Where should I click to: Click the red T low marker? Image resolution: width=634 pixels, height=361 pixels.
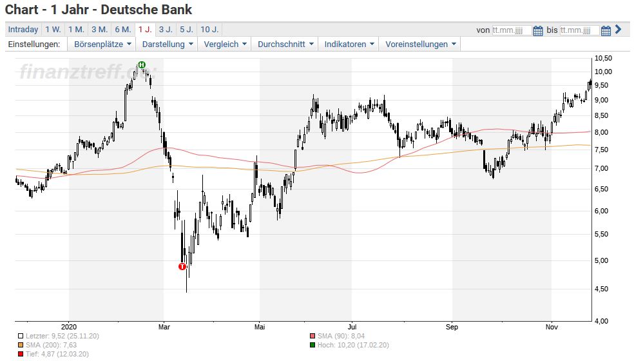(182, 266)
